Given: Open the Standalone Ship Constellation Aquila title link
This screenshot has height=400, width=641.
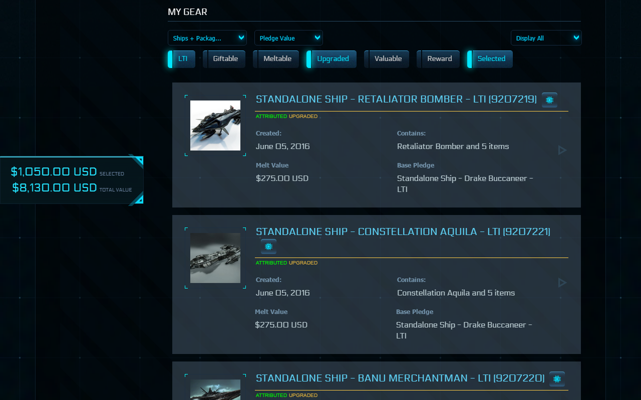Looking at the screenshot, I should [403, 231].
